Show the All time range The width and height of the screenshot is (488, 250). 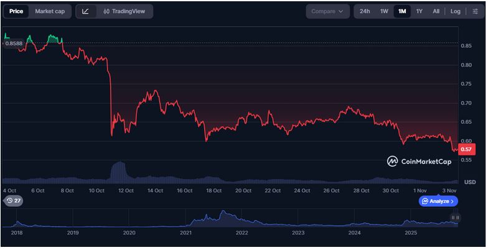click(x=436, y=11)
